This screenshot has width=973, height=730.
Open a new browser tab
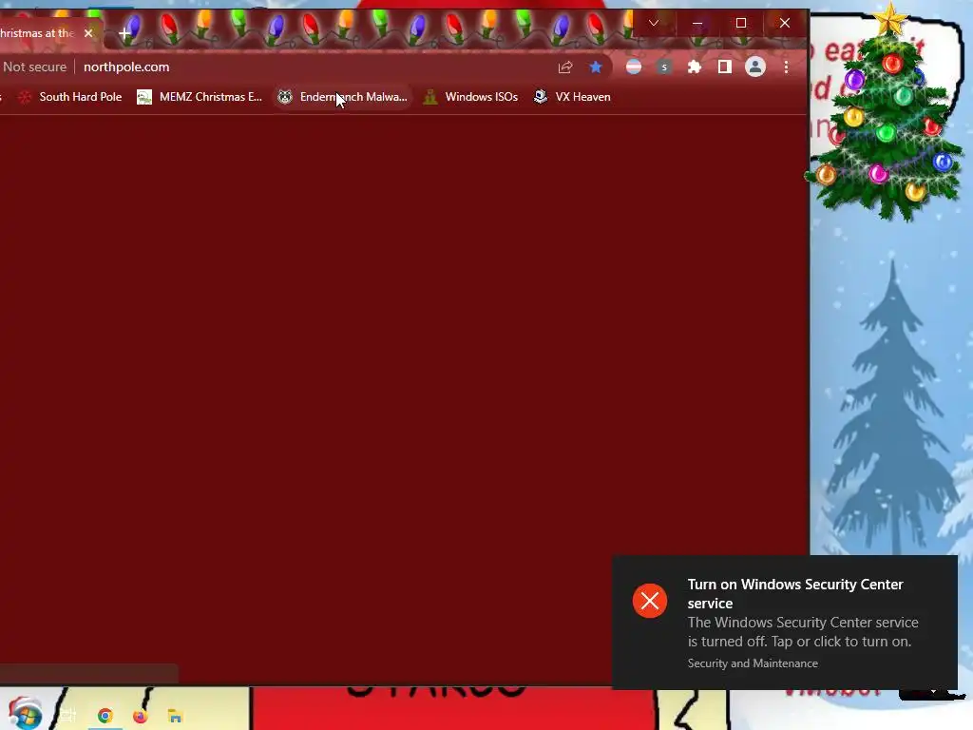124,33
